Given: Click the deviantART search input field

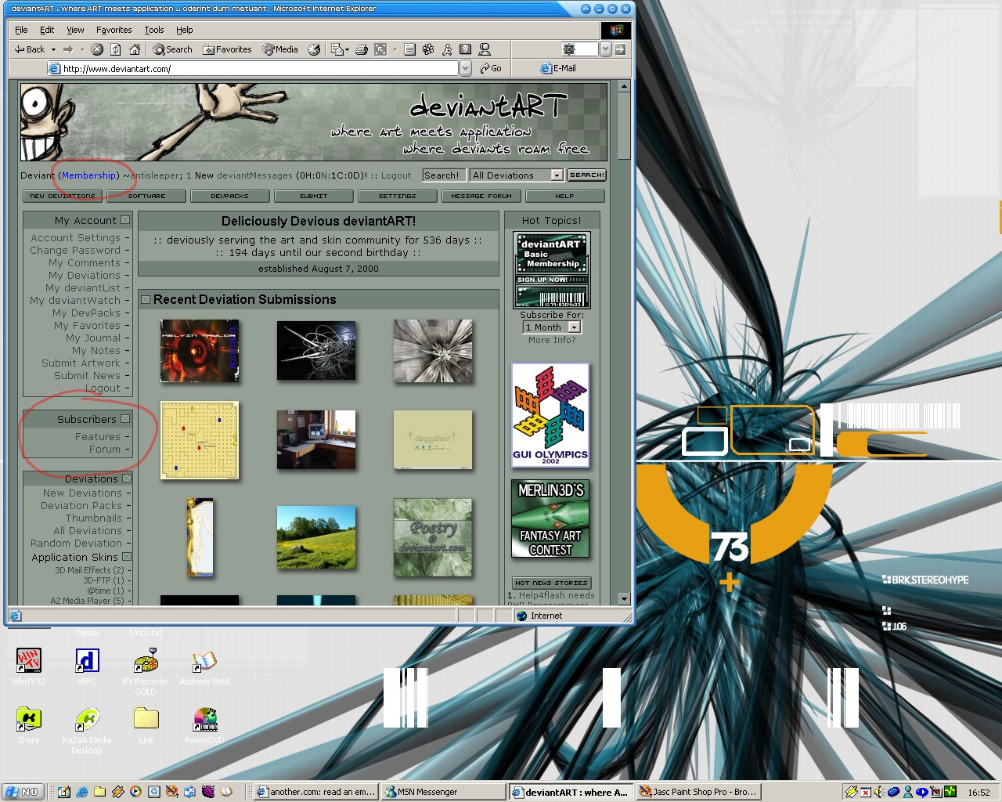Looking at the screenshot, I should [x=443, y=175].
